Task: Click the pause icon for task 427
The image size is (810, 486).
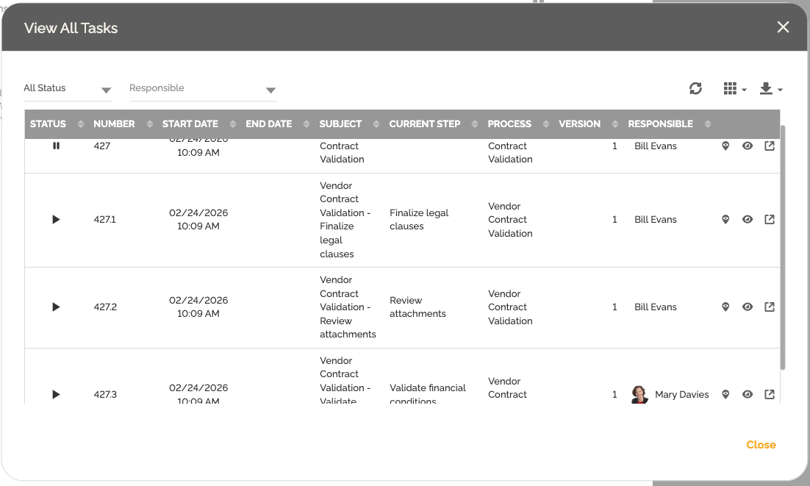Action: [x=56, y=146]
